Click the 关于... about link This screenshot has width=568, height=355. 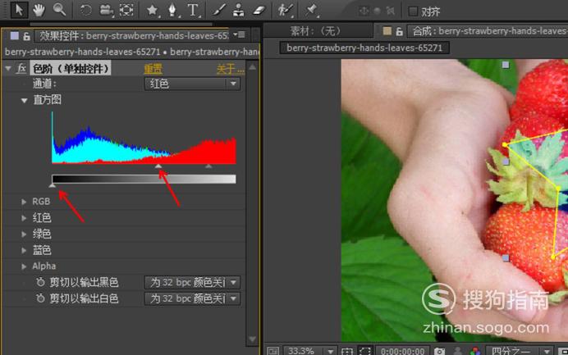coord(230,68)
